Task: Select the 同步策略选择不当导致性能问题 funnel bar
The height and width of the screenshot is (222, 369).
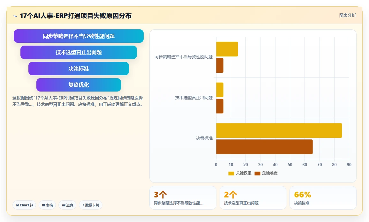Action: pos(79,36)
